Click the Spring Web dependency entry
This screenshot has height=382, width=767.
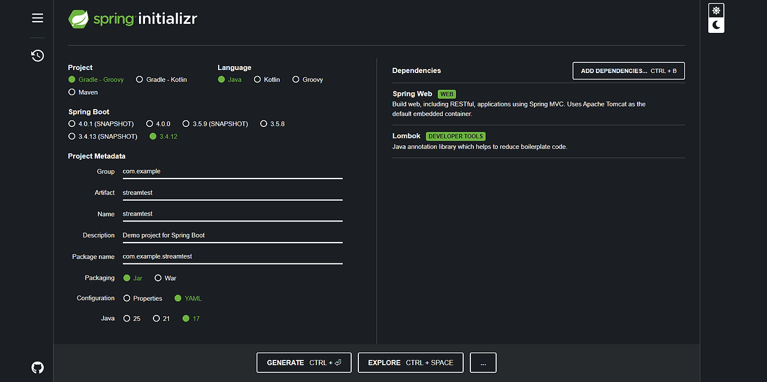(538, 104)
